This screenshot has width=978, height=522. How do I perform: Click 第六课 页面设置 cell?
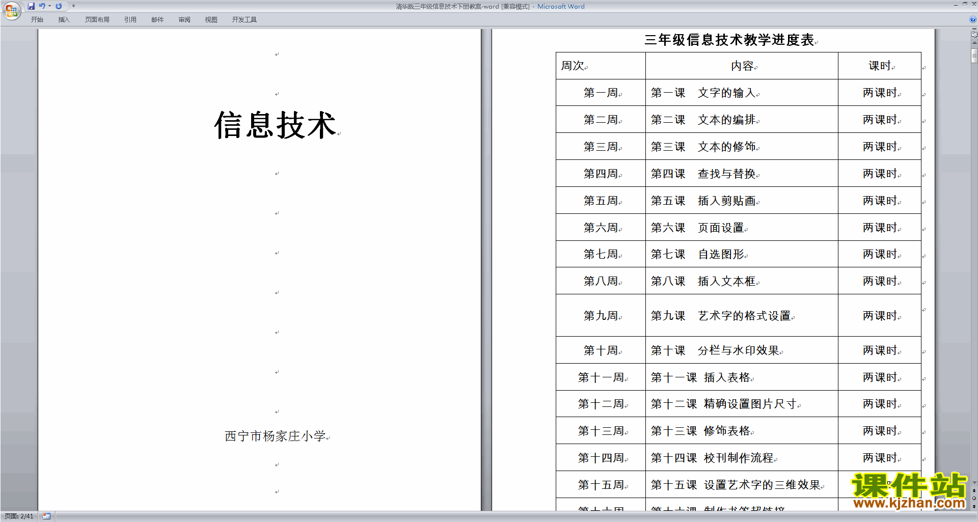tap(742, 228)
